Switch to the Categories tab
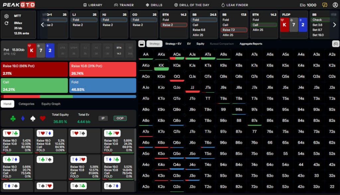Screen dimensions: 340x195 [x=26, y=104]
